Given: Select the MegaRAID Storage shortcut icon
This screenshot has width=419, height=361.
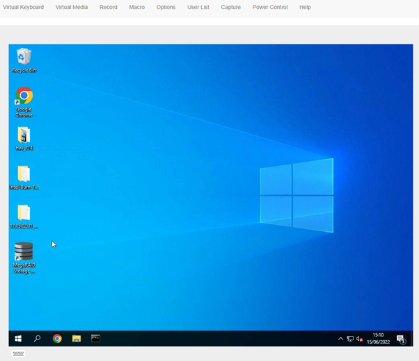Looking at the screenshot, I should (24, 252).
